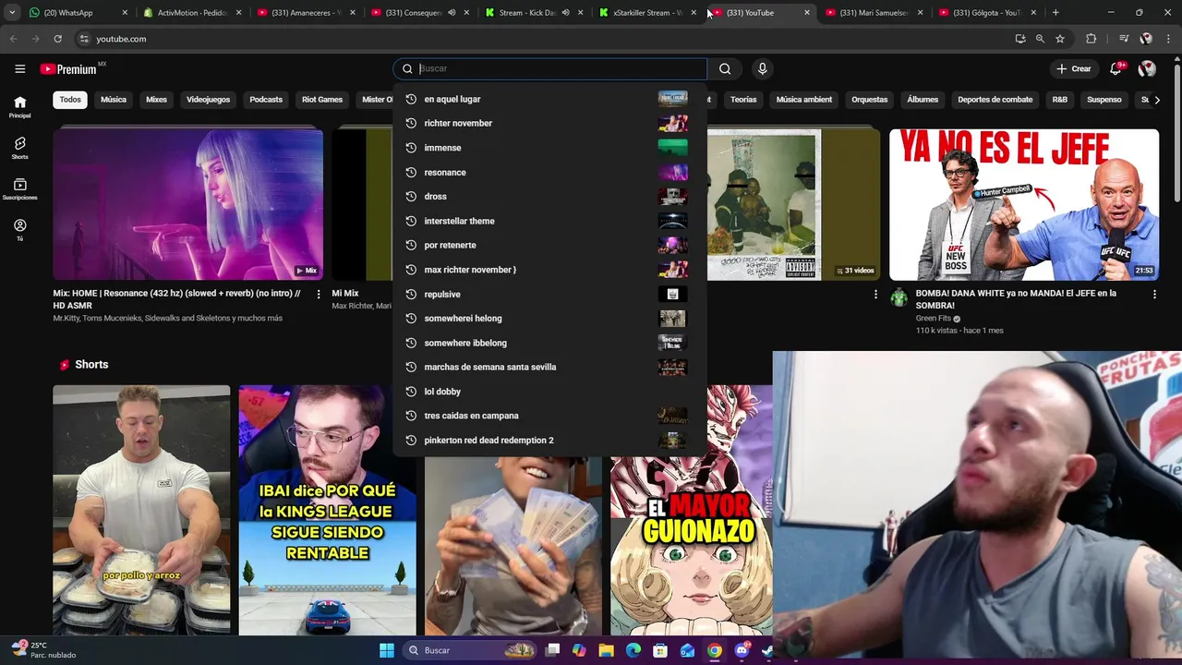Open Chrome three-dot menu
Viewport: 1182px width, 665px height.
pos(1169,39)
